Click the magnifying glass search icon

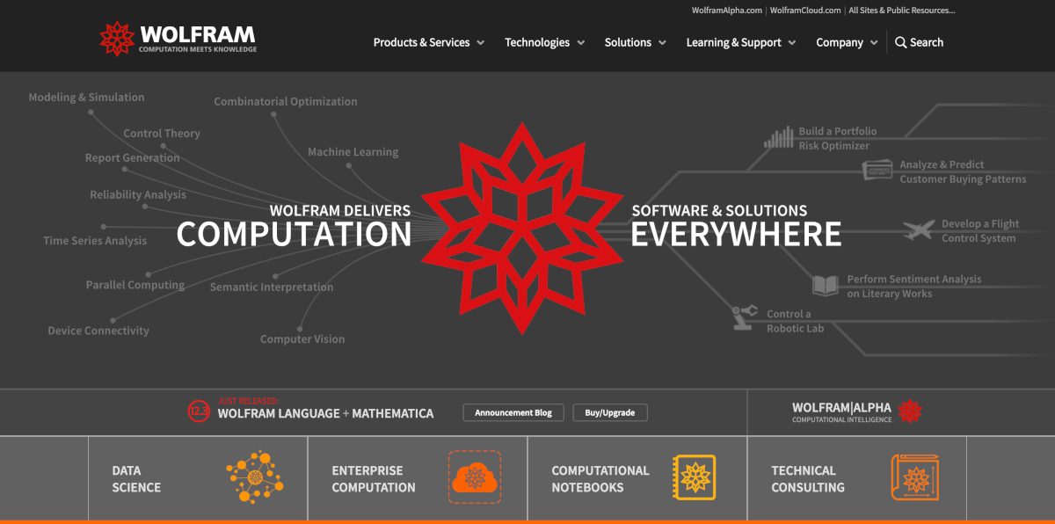click(x=900, y=42)
